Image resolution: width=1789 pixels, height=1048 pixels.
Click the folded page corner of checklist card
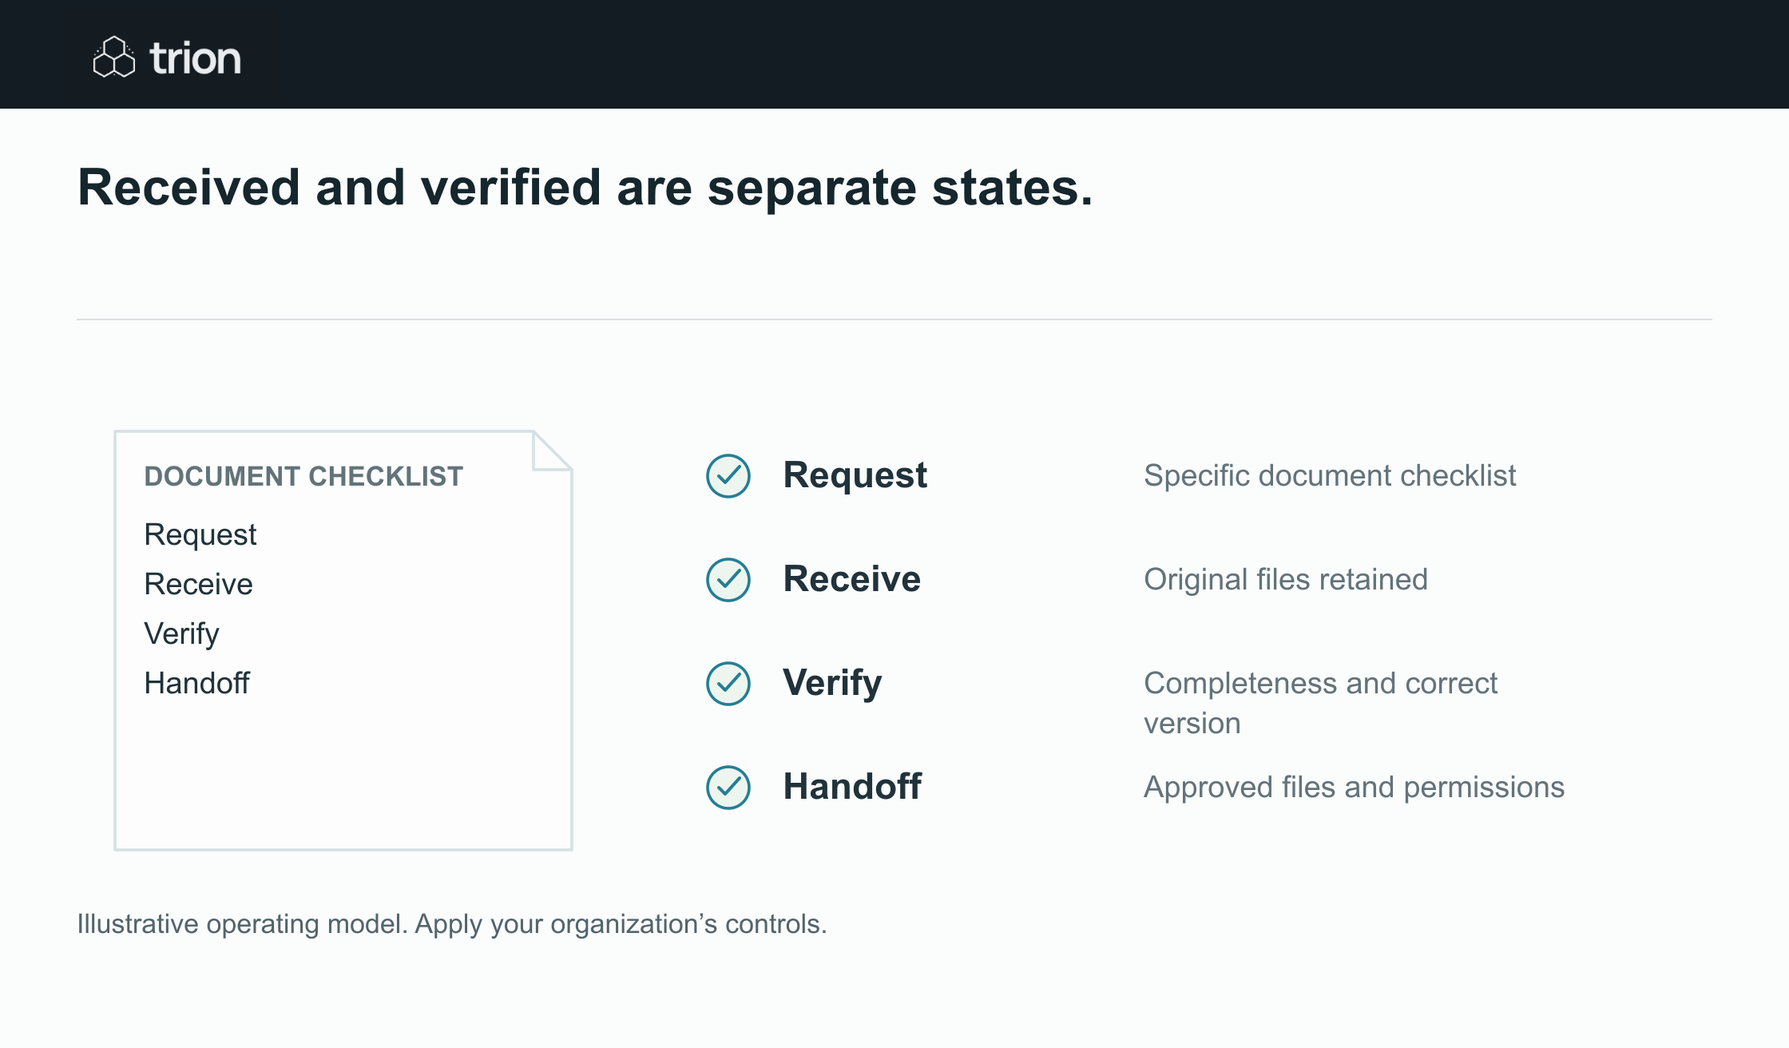(x=552, y=451)
